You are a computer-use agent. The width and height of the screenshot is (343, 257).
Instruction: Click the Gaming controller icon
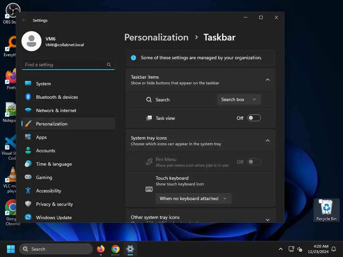[x=28, y=177]
